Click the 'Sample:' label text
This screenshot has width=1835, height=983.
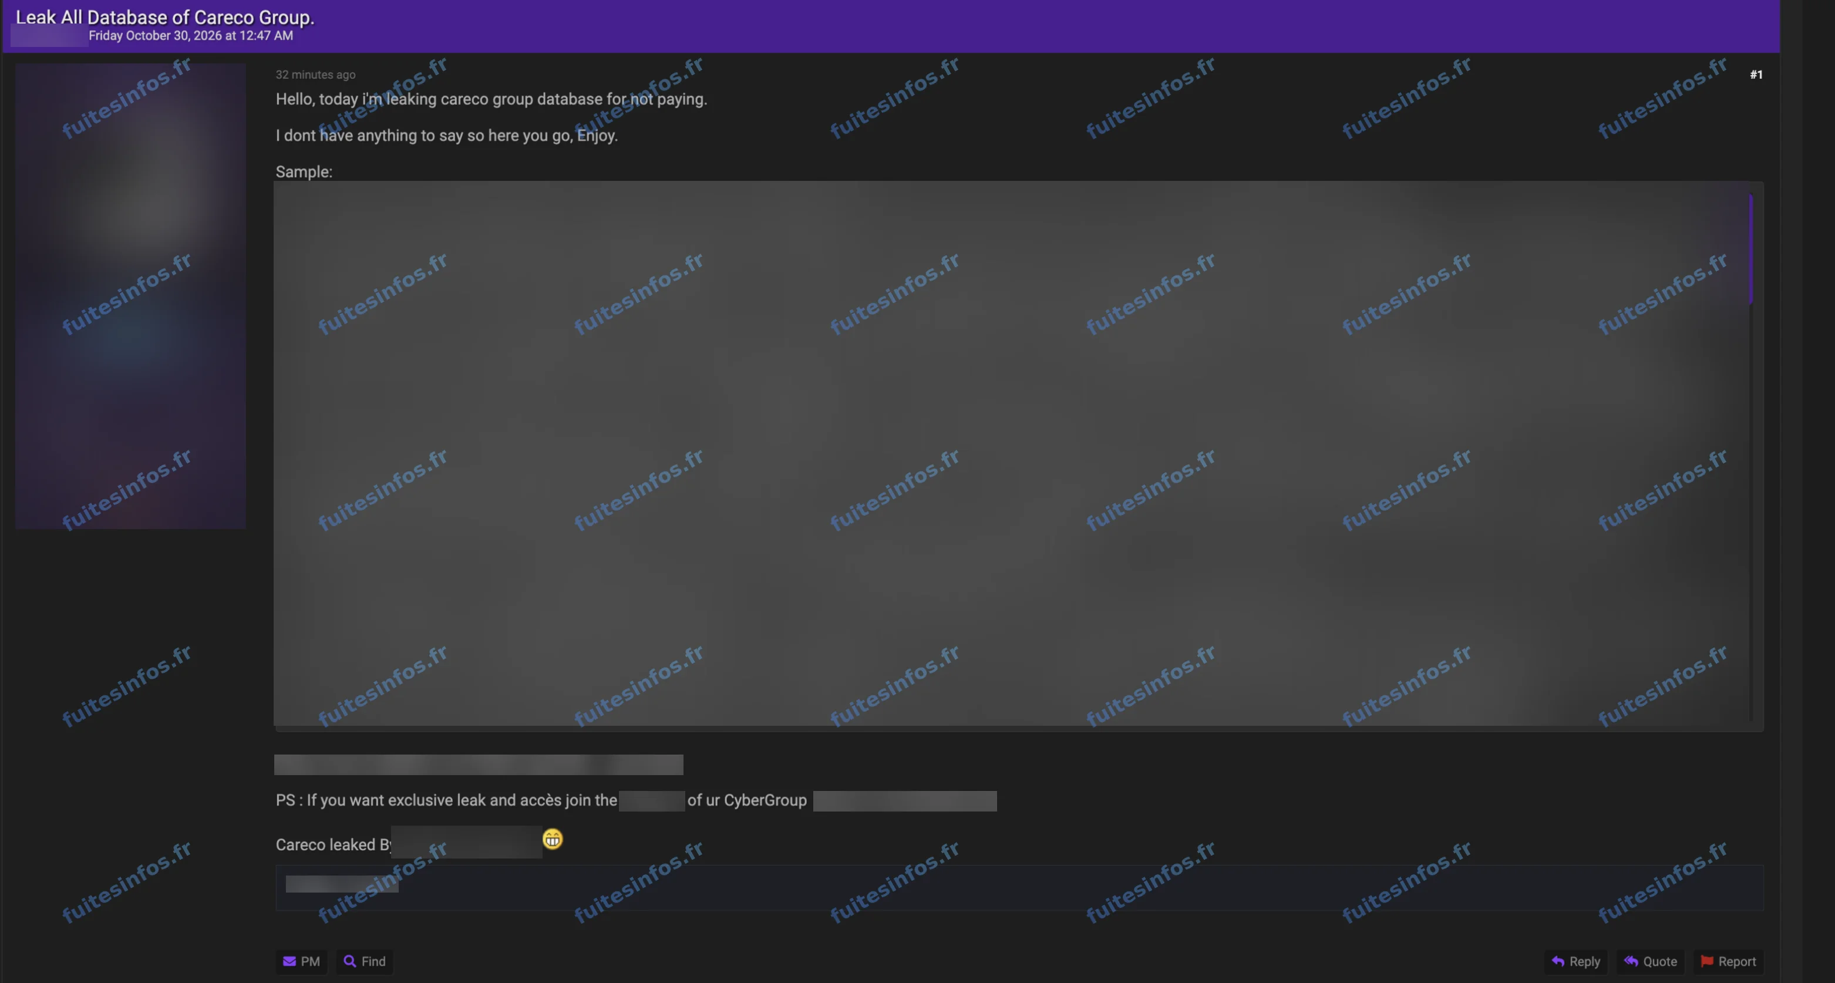pyautogui.click(x=304, y=171)
